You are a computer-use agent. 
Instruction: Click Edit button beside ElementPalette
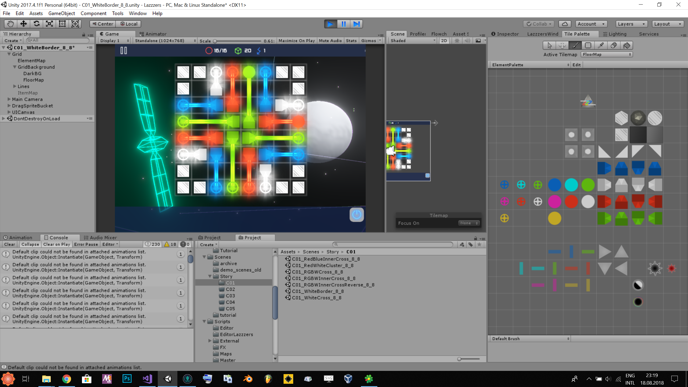576,65
